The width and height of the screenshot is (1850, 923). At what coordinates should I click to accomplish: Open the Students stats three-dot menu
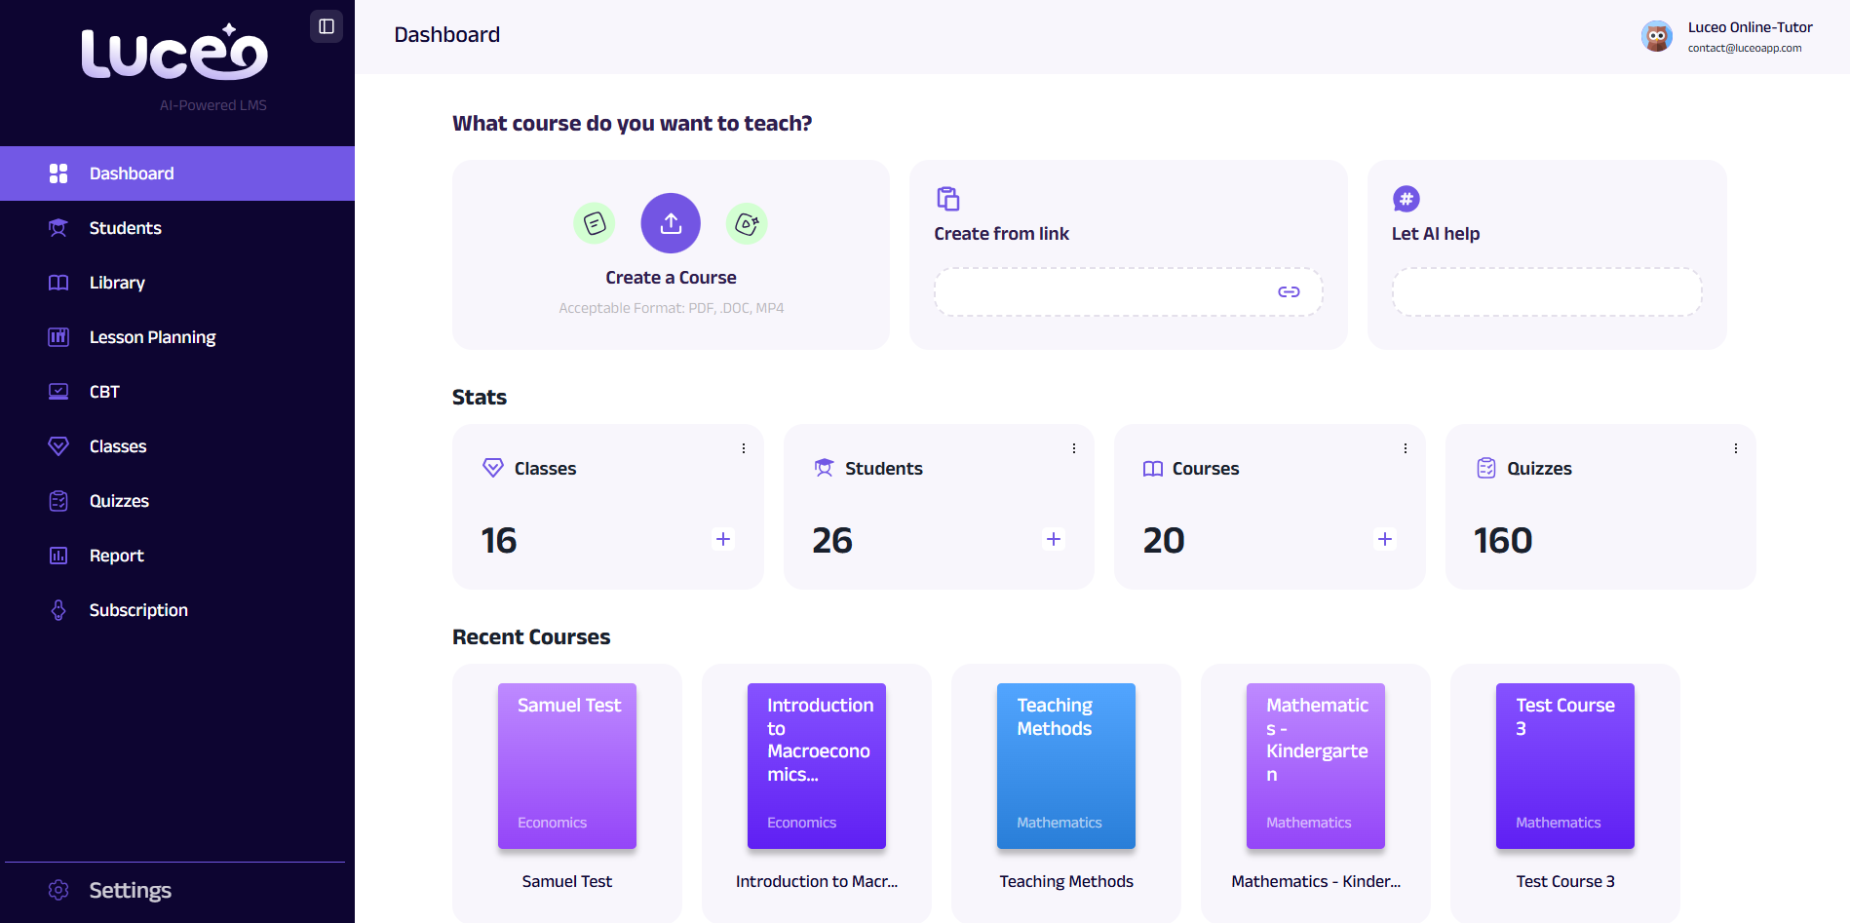click(x=1074, y=448)
